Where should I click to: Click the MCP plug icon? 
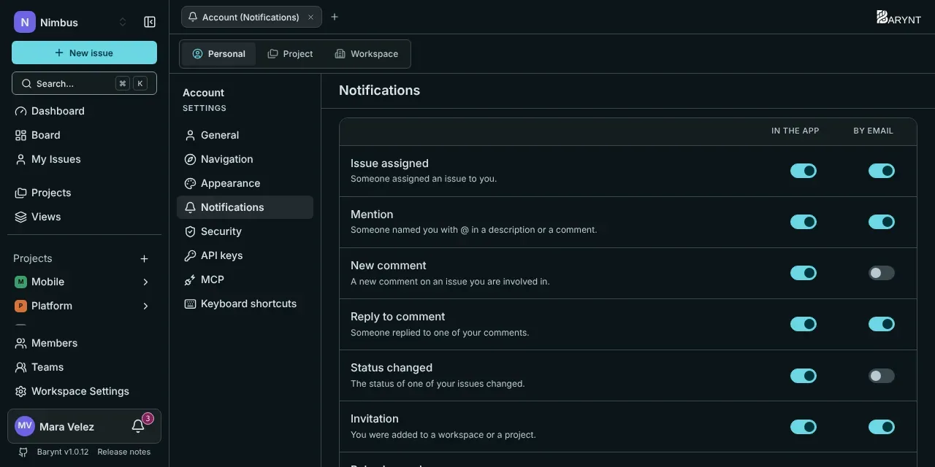[x=190, y=279]
